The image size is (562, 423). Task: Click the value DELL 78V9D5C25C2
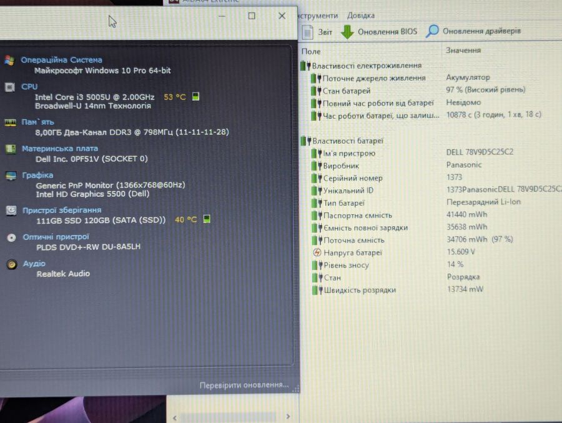click(x=480, y=152)
